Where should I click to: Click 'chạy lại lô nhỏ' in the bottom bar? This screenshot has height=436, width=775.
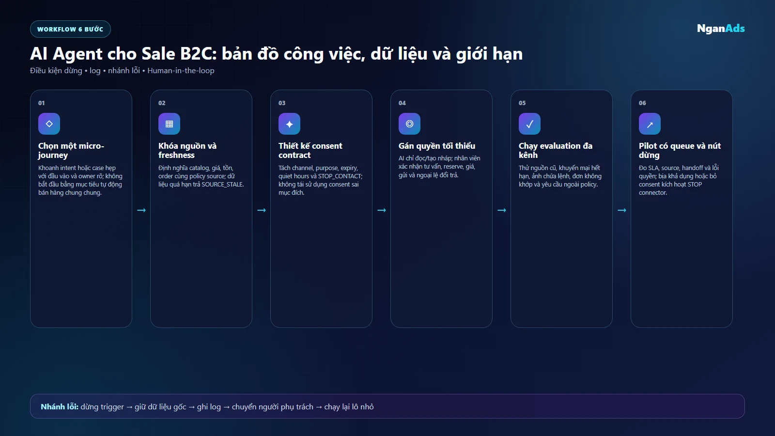(x=349, y=407)
